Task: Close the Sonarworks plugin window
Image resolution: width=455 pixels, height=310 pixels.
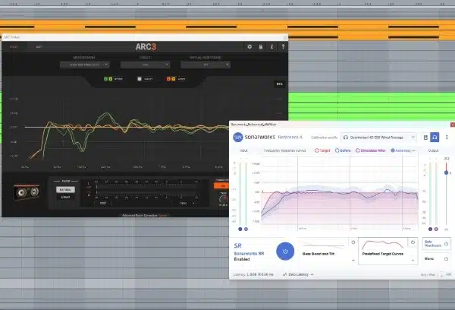Action: (x=452, y=125)
